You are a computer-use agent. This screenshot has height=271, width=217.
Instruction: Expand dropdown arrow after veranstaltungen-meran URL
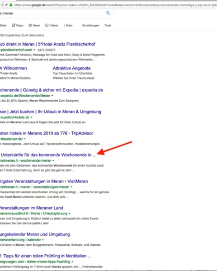tap(71, 187)
